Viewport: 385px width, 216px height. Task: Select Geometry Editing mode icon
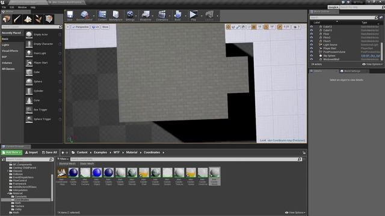[49, 19]
